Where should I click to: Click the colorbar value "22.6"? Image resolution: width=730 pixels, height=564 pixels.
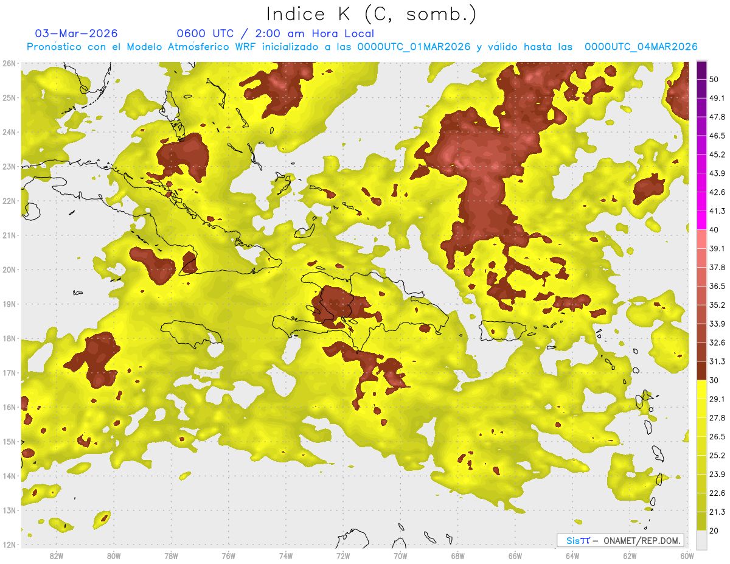click(717, 493)
